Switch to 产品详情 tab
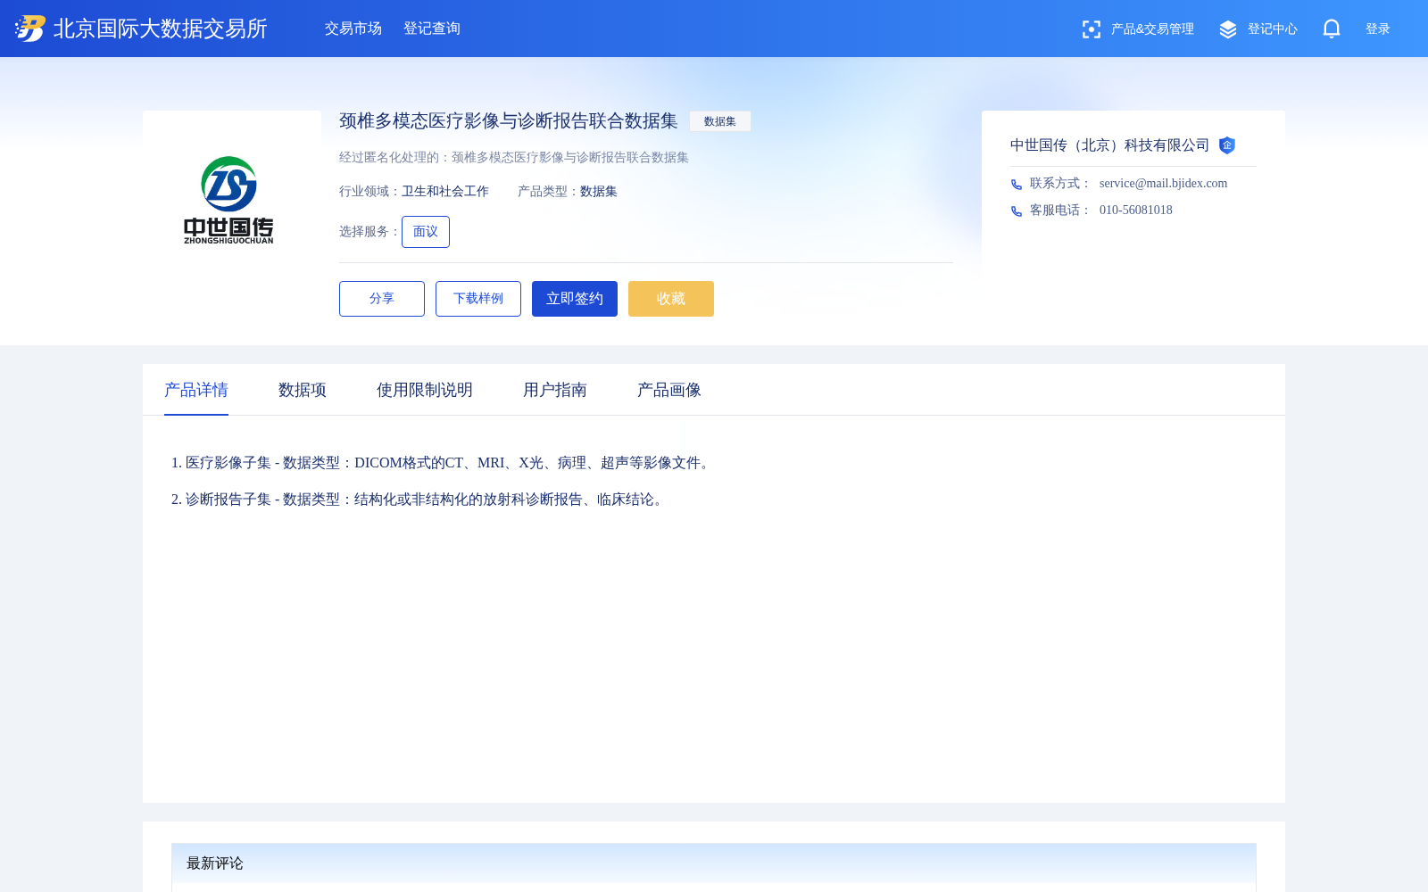Image resolution: width=1428 pixels, height=892 pixels. (196, 390)
